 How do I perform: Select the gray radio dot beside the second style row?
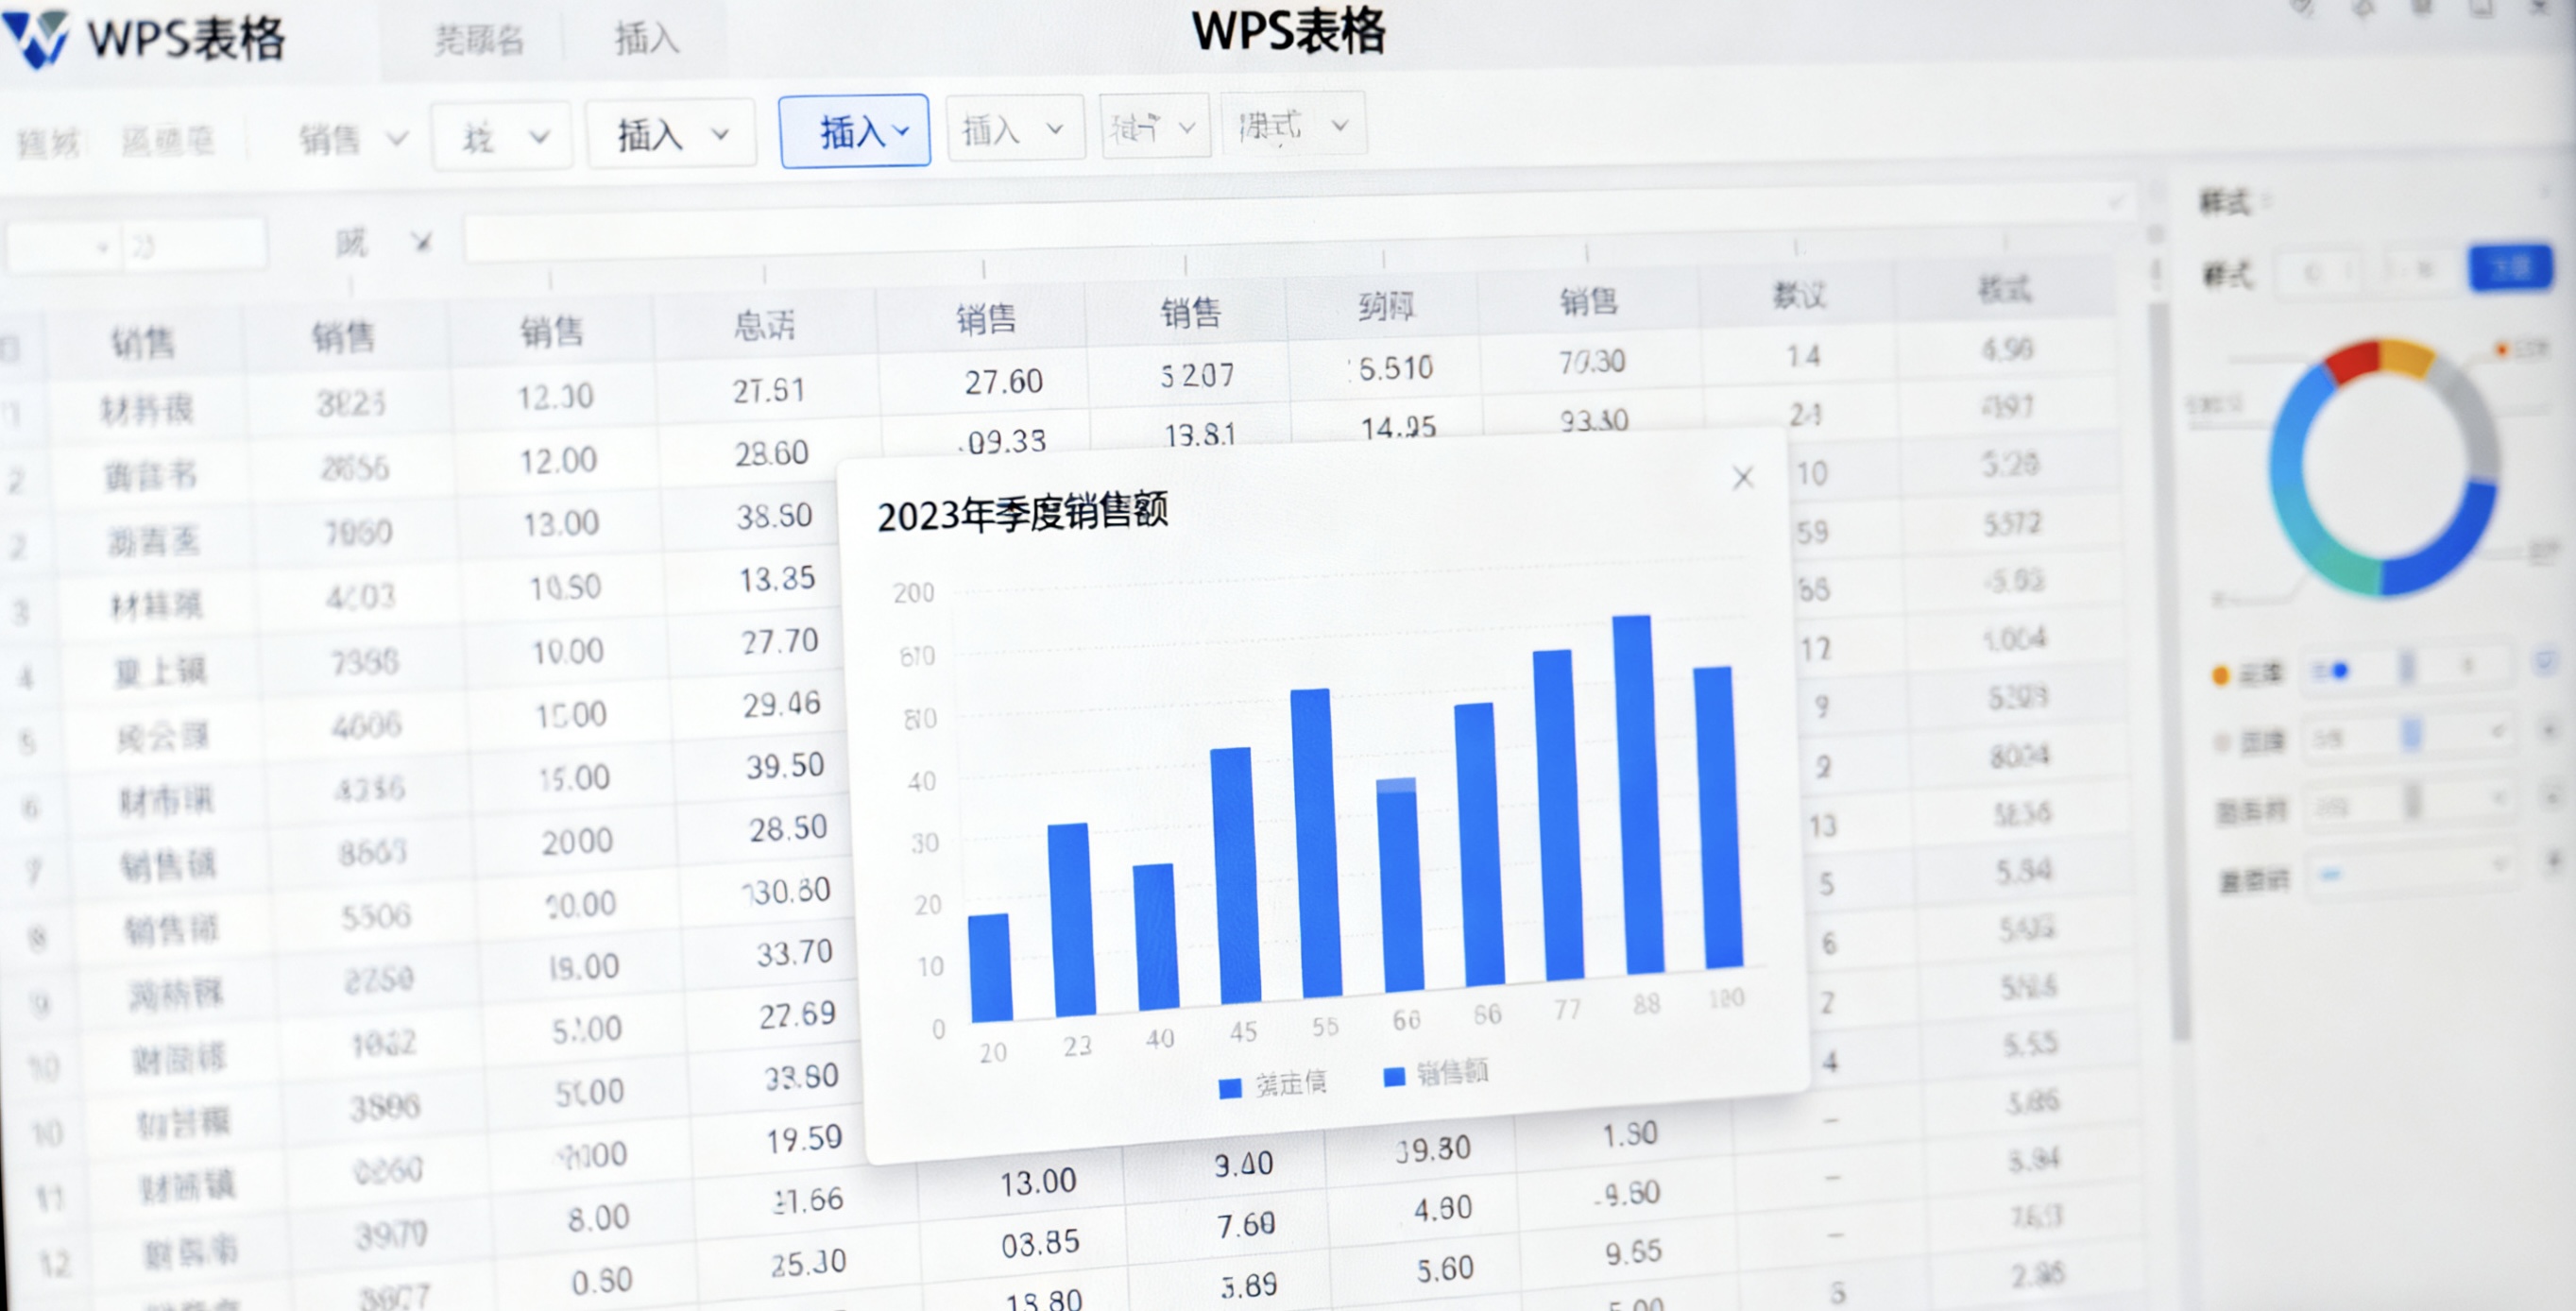click(2222, 740)
